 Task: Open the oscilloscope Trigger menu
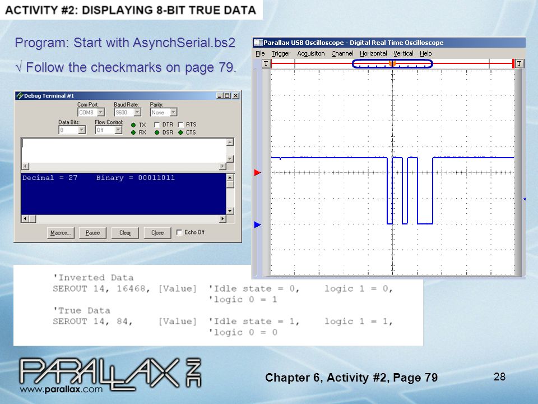[281, 53]
